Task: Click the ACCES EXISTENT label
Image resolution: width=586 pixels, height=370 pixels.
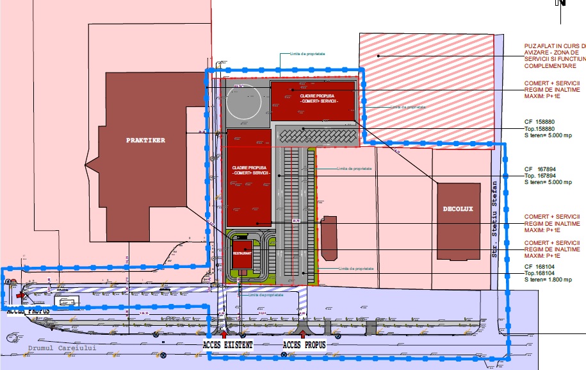Action: pos(228,345)
